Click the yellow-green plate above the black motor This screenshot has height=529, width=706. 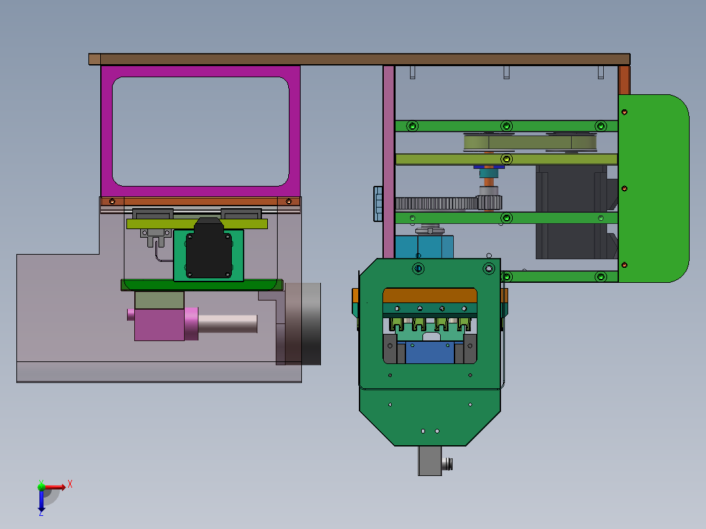click(196, 224)
